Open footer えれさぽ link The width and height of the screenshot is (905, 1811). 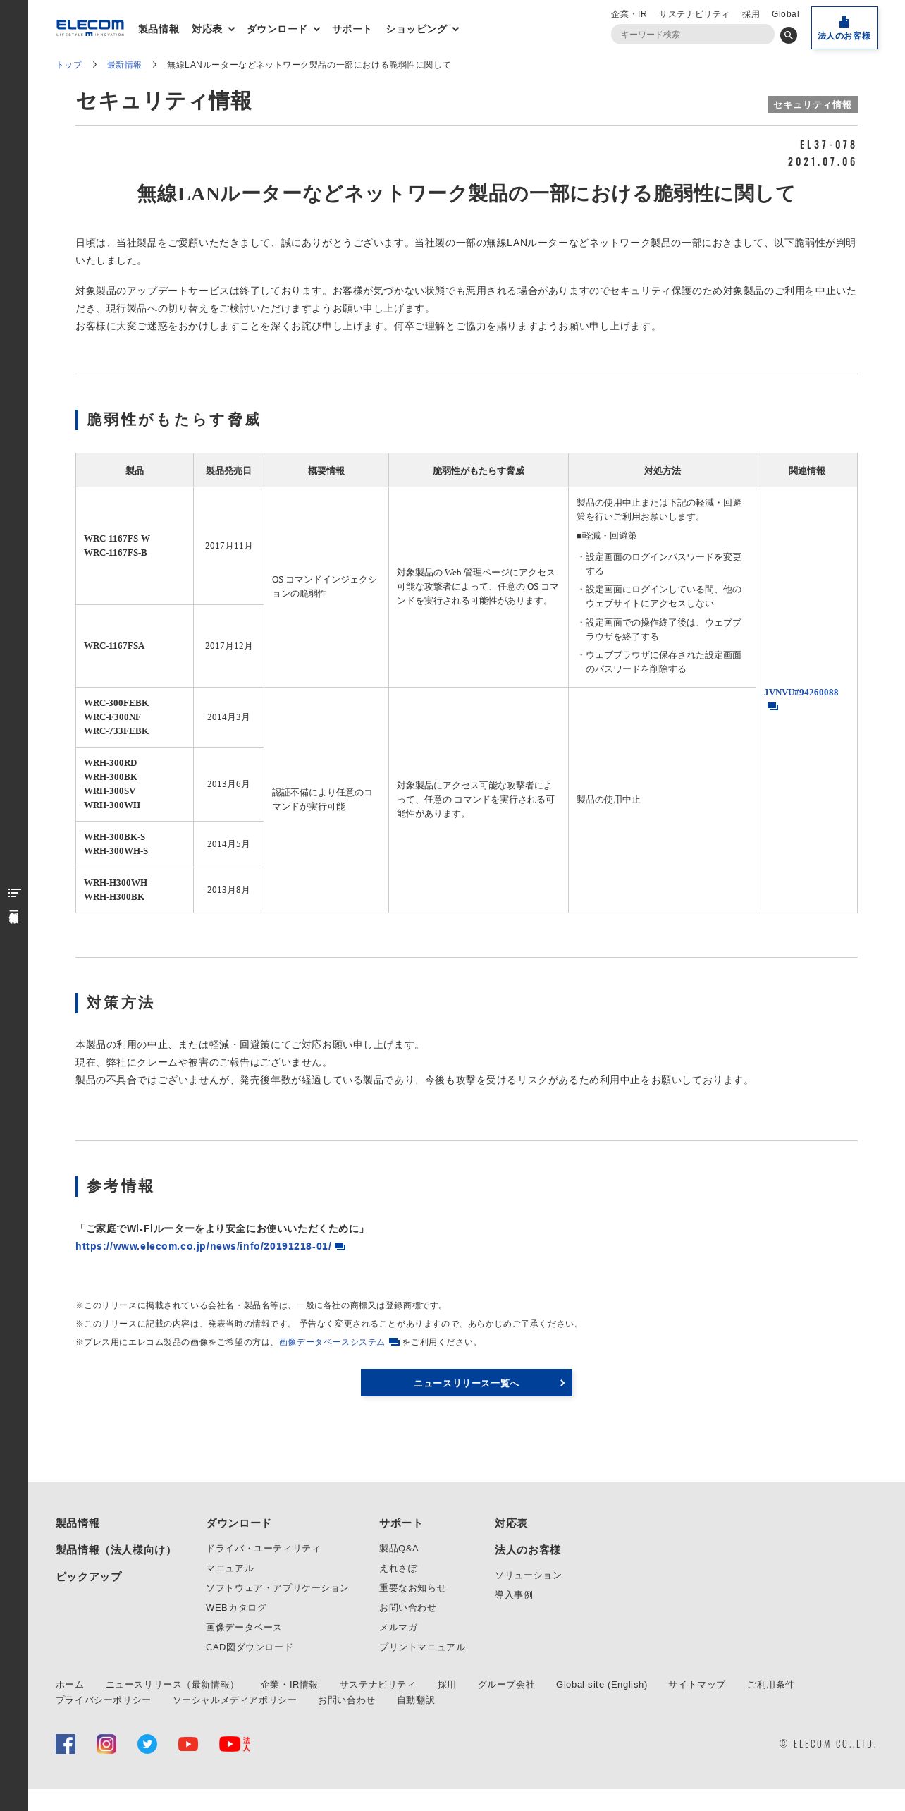[x=398, y=1568]
